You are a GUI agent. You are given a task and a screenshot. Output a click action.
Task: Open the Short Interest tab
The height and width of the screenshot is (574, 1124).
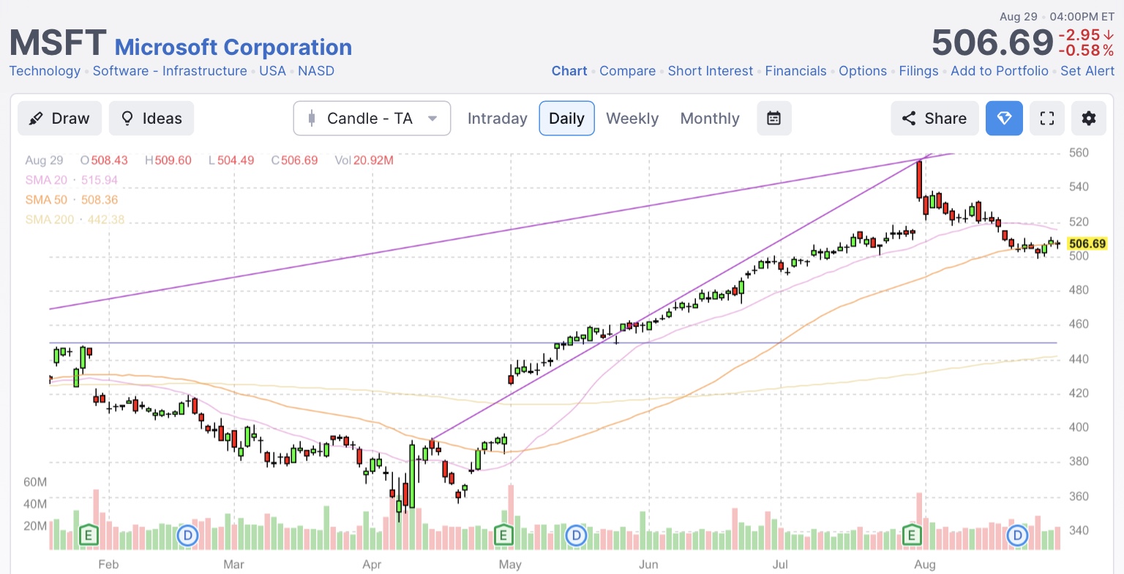pyautogui.click(x=710, y=71)
